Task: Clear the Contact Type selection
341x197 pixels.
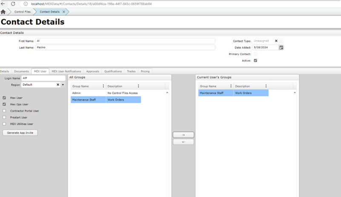Action: click(276, 41)
